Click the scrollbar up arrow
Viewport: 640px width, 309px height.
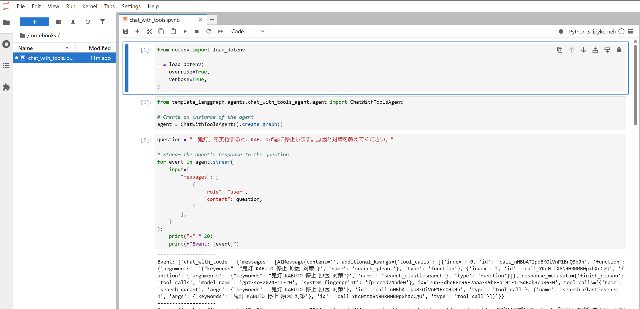pyautogui.click(x=636, y=41)
